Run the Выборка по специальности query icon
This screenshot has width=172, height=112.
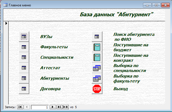click(x=97, y=68)
